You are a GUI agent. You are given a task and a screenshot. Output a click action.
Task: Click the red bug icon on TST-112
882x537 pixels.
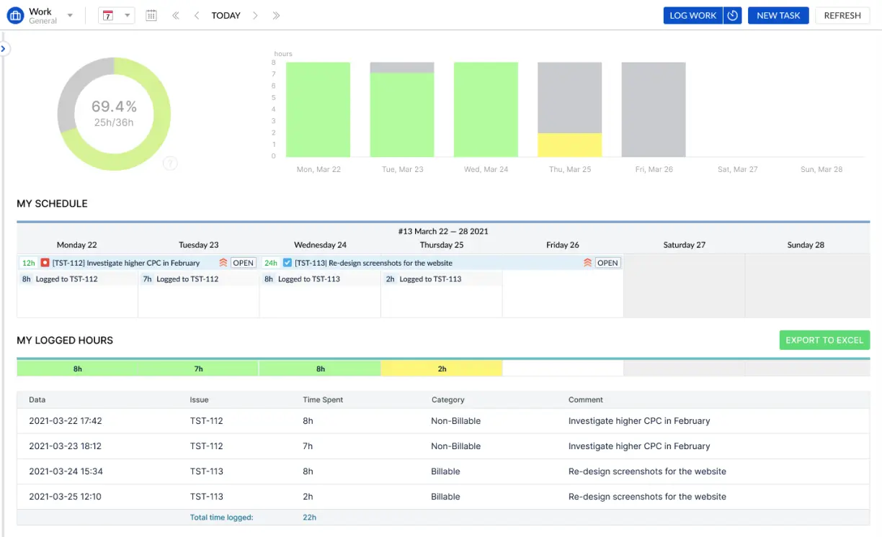pyautogui.click(x=45, y=263)
